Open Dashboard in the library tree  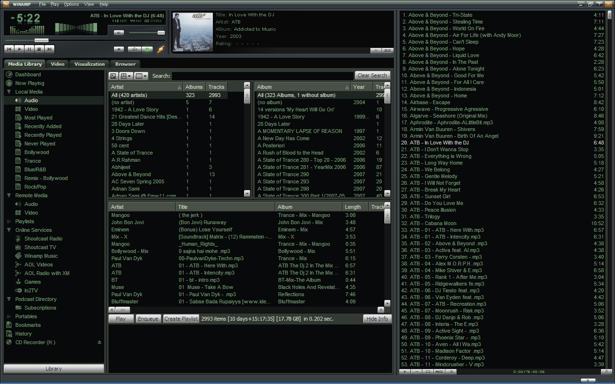click(x=28, y=74)
